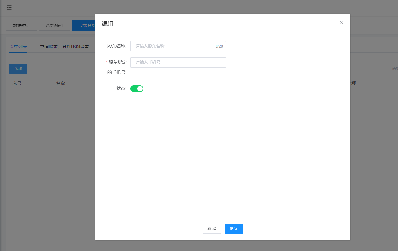398x251 pixels.
Task: Click the 名称 column header
Action: click(61, 83)
